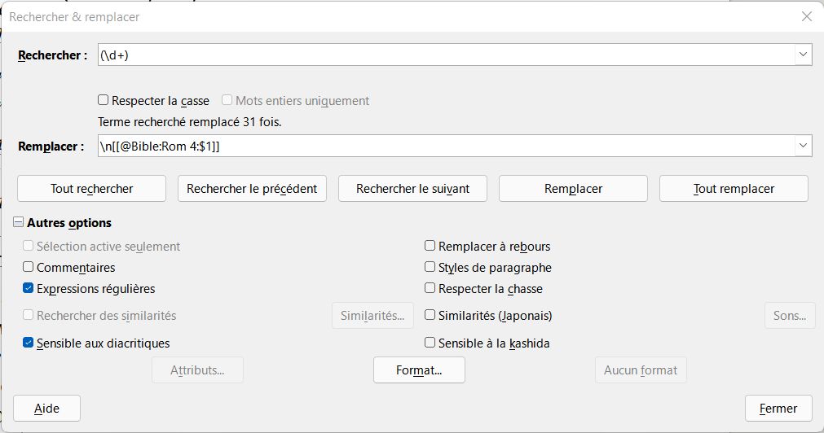The height and width of the screenshot is (433, 824).
Task: Toggle Respecter la chasse checkbox
Action: click(x=430, y=288)
